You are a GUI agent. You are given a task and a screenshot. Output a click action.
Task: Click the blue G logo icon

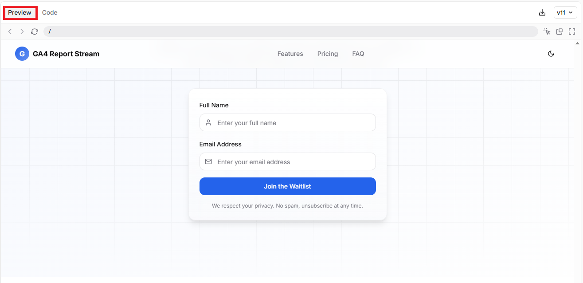click(x=22, y=54)
